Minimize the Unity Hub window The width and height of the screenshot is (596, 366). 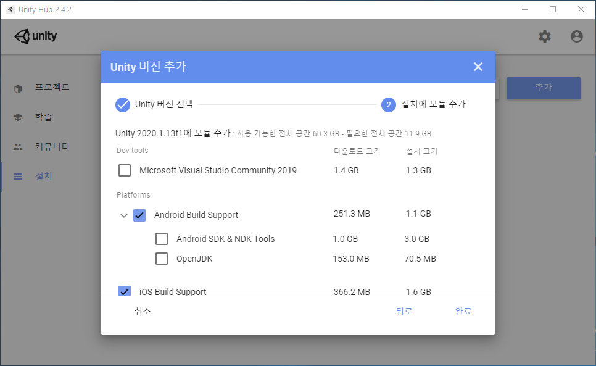[525, 9]
